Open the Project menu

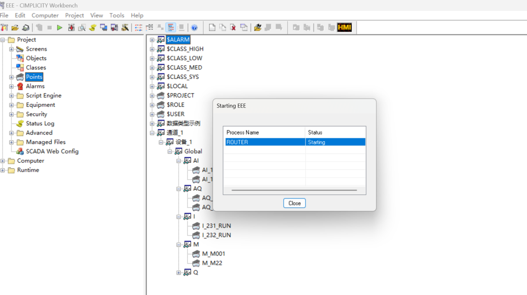[75, 15]
